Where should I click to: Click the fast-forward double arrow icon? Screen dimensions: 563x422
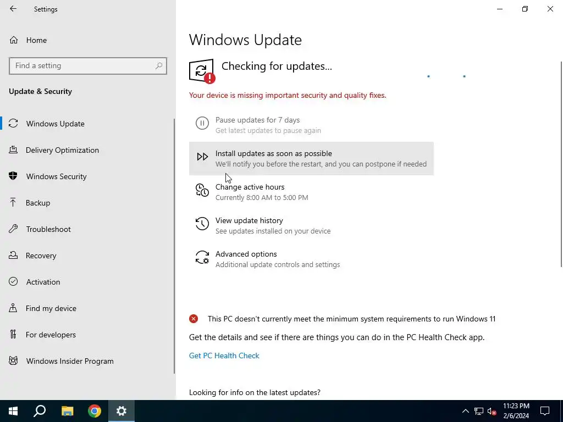[x=202, y=157]
